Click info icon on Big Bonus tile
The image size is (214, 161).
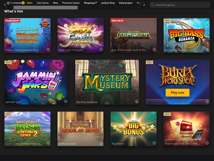click(154, 143)
